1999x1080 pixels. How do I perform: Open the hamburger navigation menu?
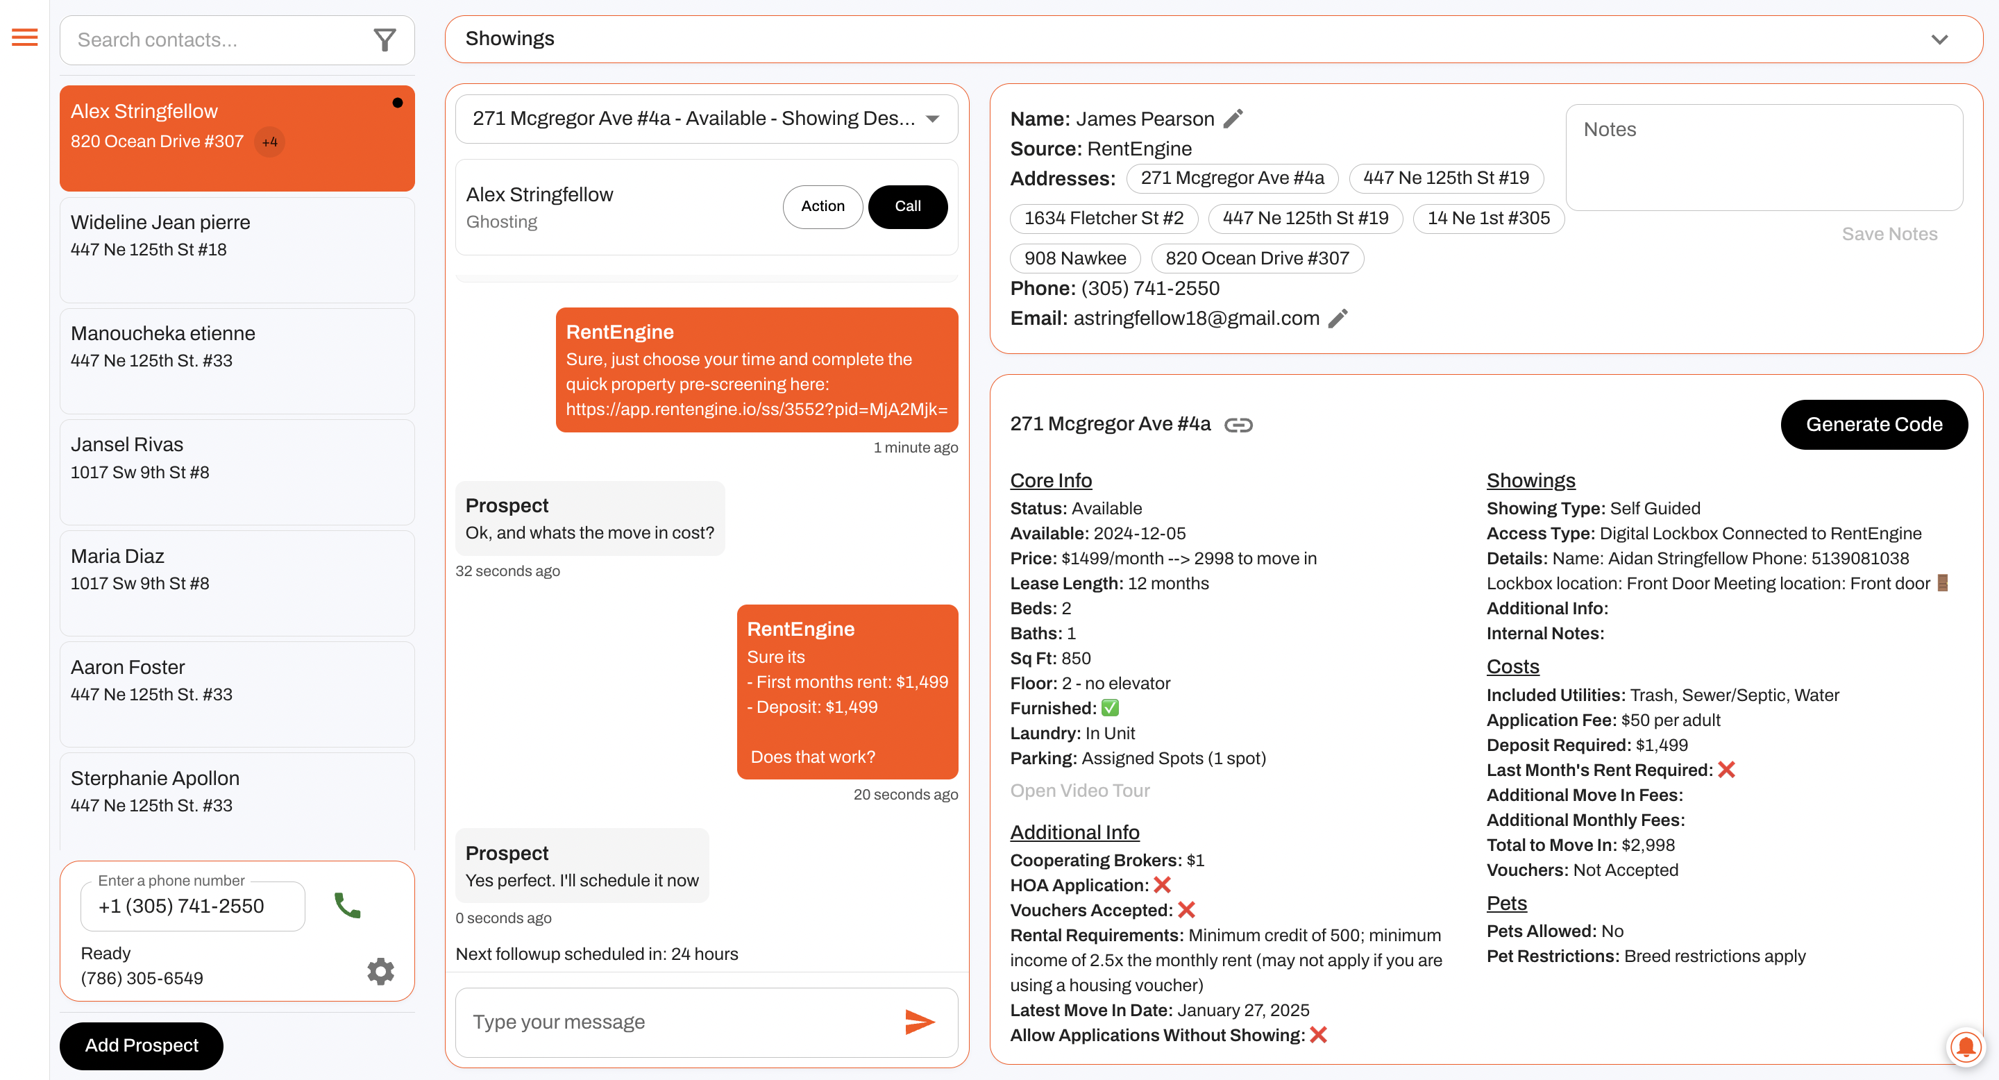pos(24,37)
